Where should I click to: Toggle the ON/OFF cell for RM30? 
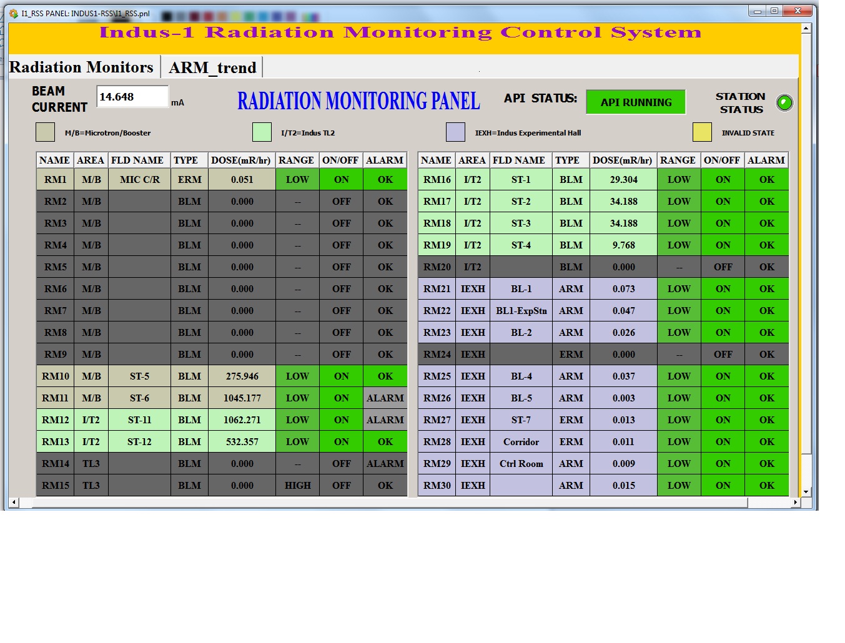click(x=723, y=485)
